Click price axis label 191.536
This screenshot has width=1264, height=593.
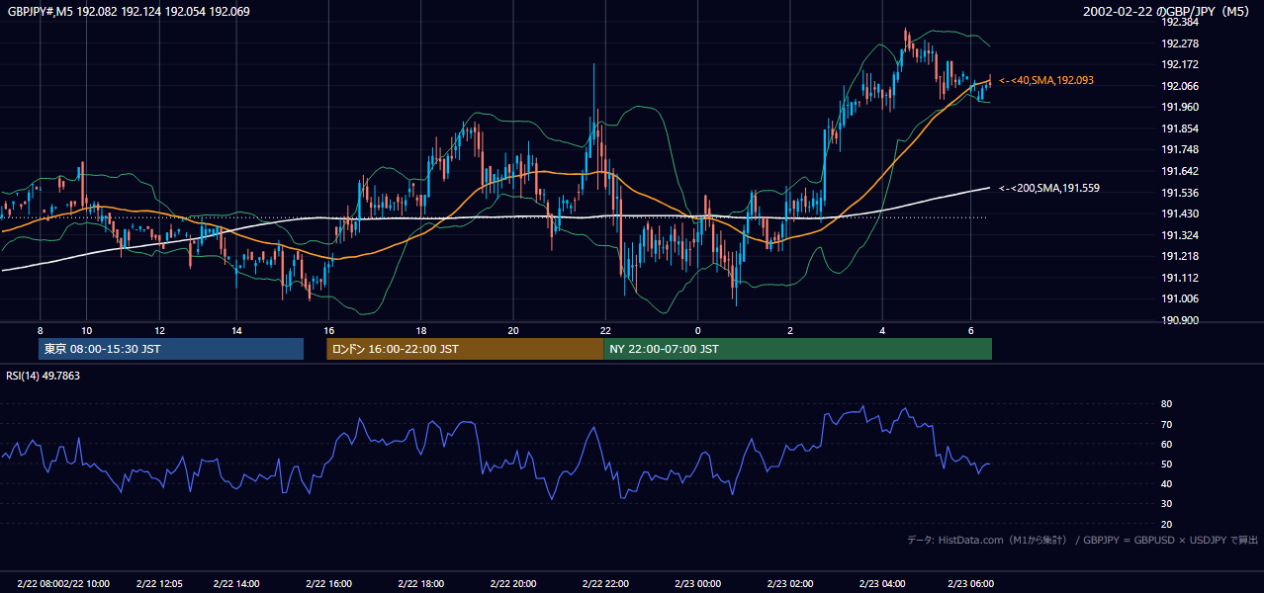click(x=1180, y=193)
